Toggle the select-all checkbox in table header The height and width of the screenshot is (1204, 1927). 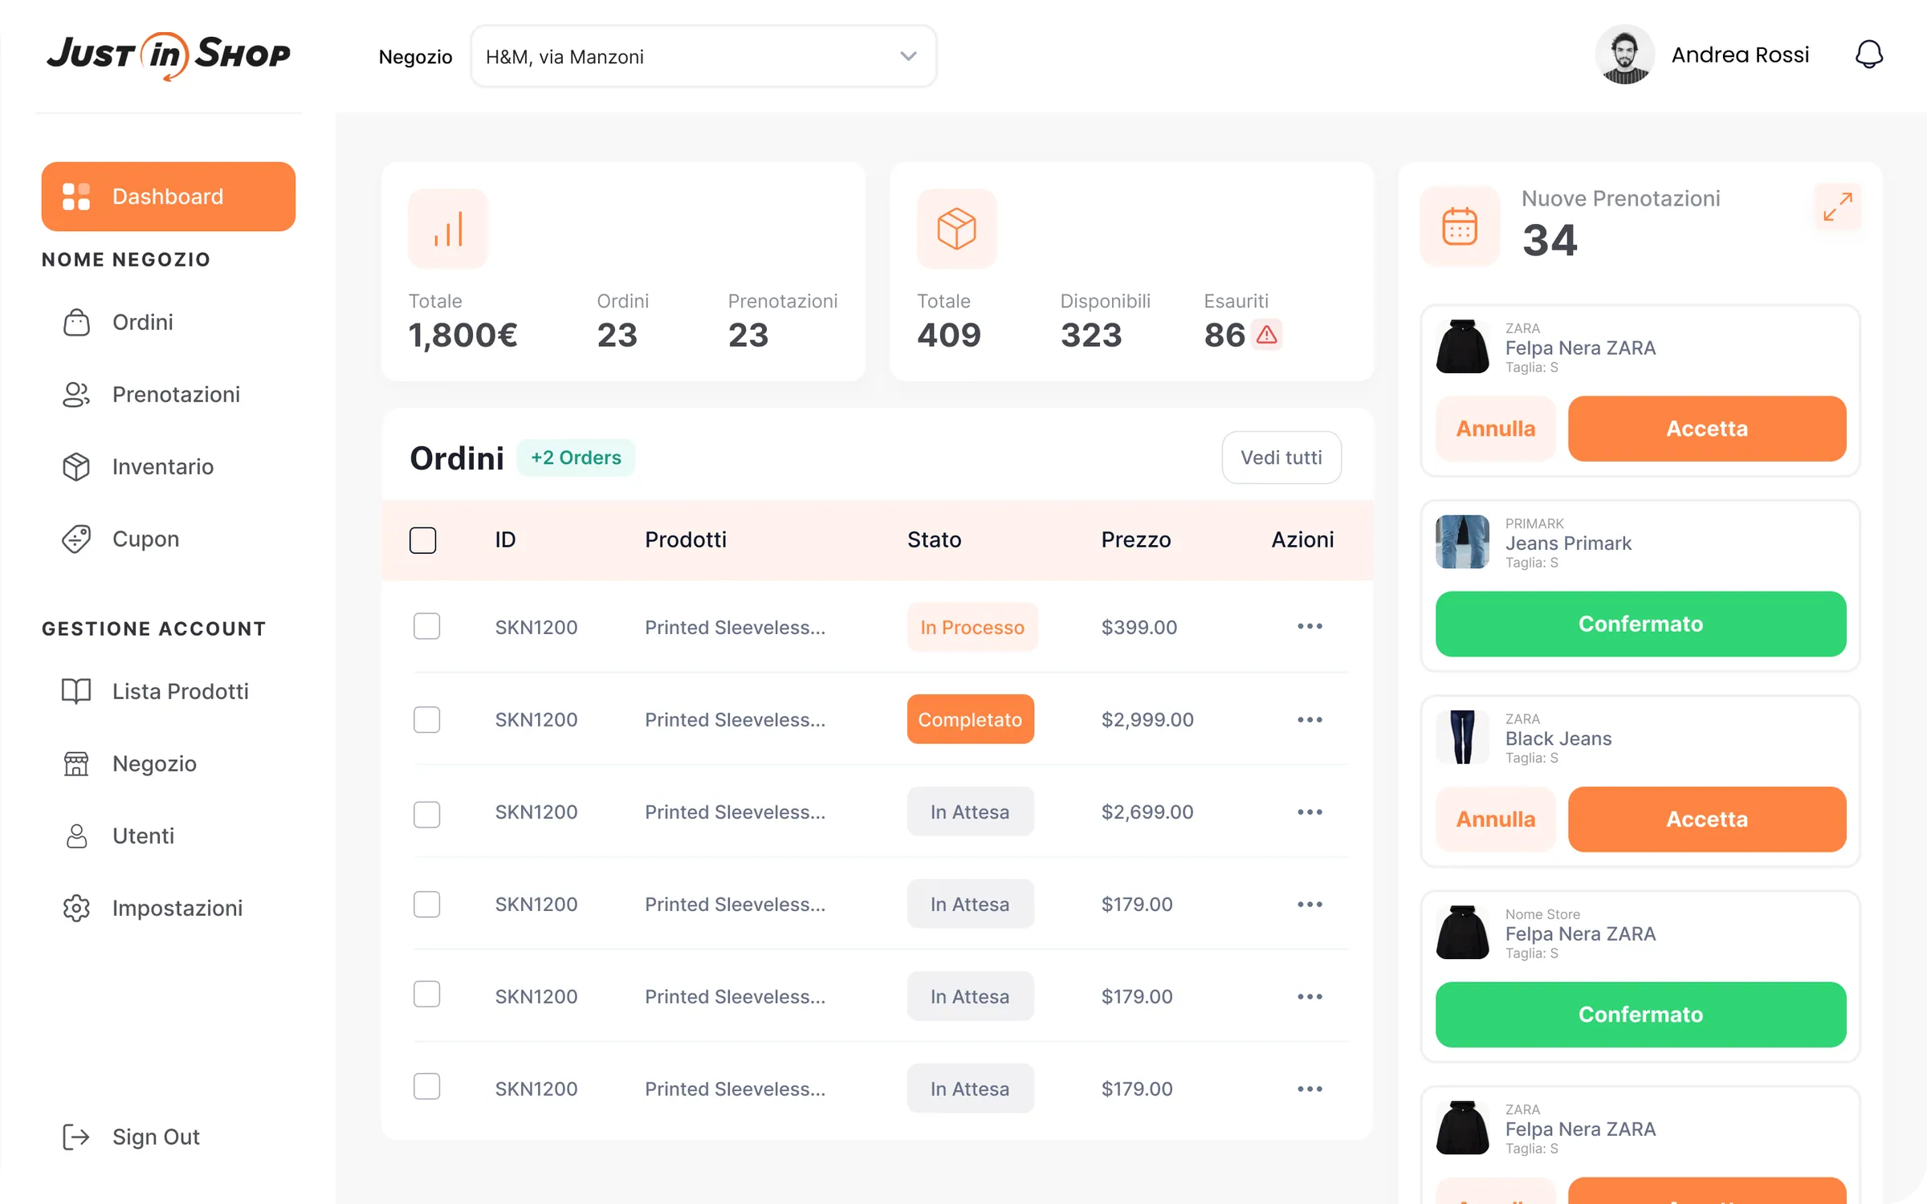click(x=422, y=539)
